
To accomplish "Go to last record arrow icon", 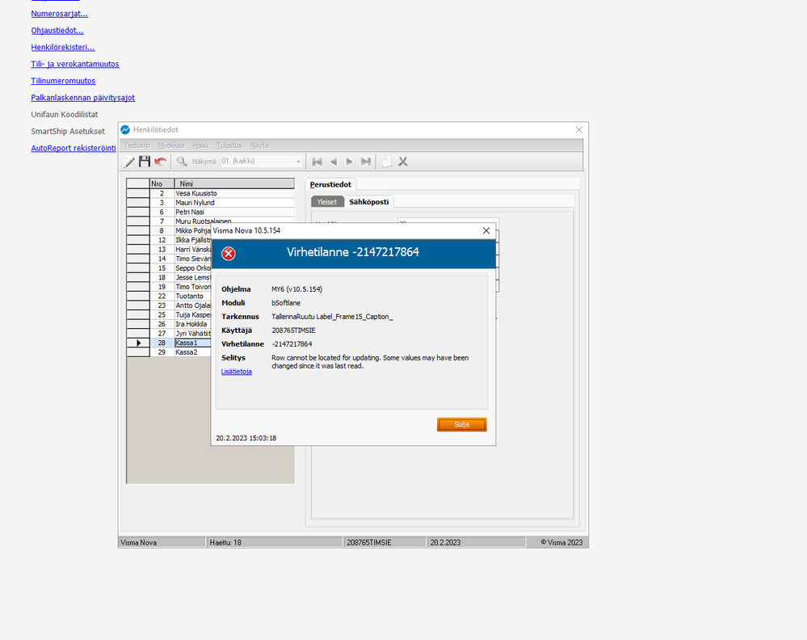I will (365, 162).
